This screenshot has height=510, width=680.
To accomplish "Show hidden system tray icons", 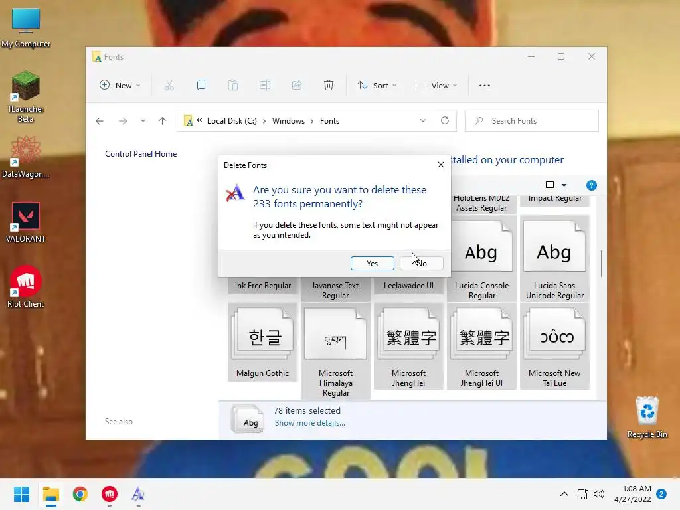I will point(564,494).
